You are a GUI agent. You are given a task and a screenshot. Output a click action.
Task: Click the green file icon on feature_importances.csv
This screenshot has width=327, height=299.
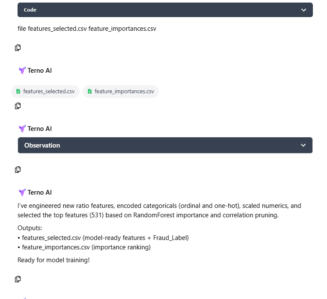click(x=90, y=92)
